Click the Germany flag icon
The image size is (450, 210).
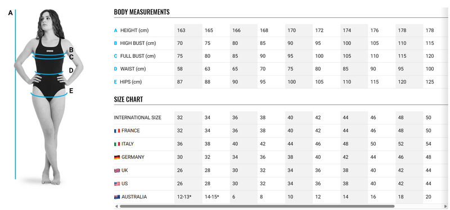[117, 157]
